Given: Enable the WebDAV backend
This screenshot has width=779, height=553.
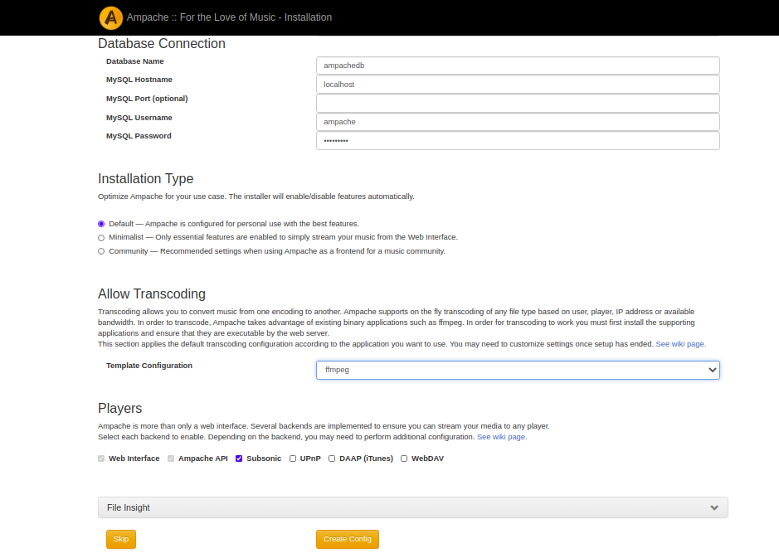Looking at the screenshot, I should pos(404,458).
